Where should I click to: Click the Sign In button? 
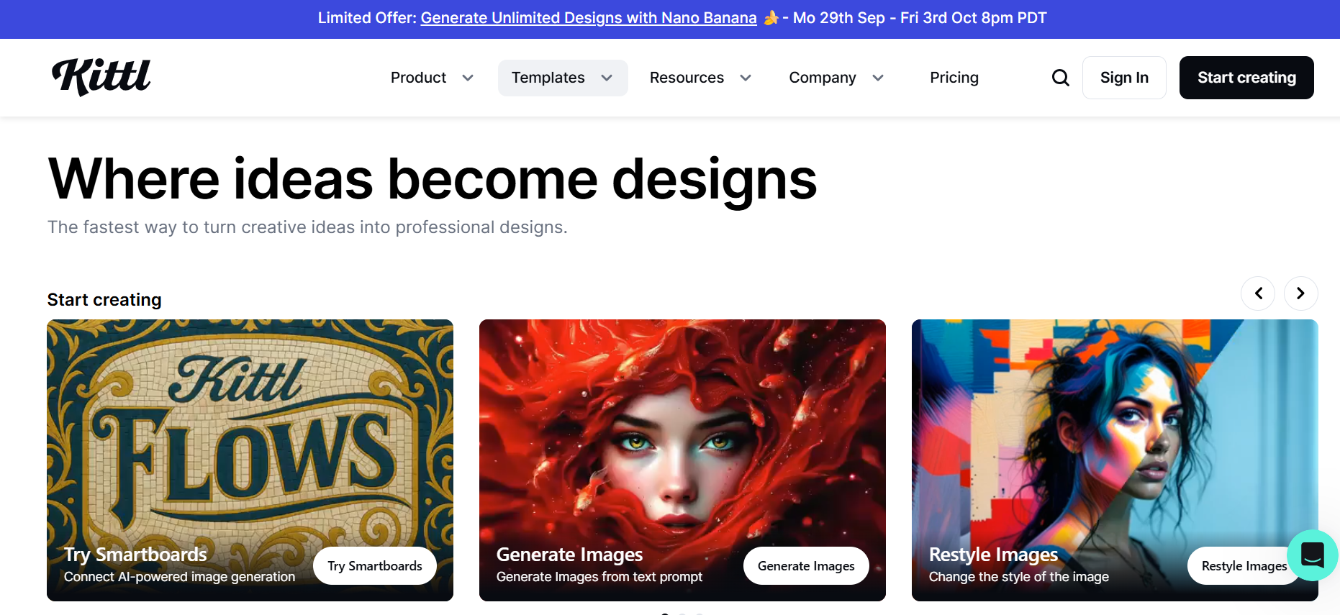pos(1123,78)
